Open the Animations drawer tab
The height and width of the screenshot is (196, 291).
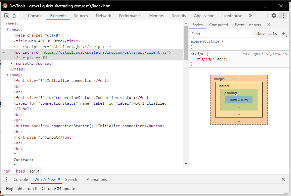[x=97, y=180]
